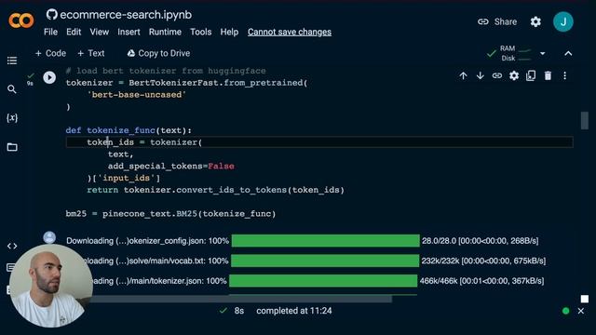Click the vocab.txt download progress bar
Viewport: 596px width, 335px height.
(325, 261)
